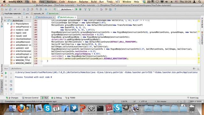Click the Pause output icon in the Run panel
This screenshot has width=204, height=115.
point(6,81)
